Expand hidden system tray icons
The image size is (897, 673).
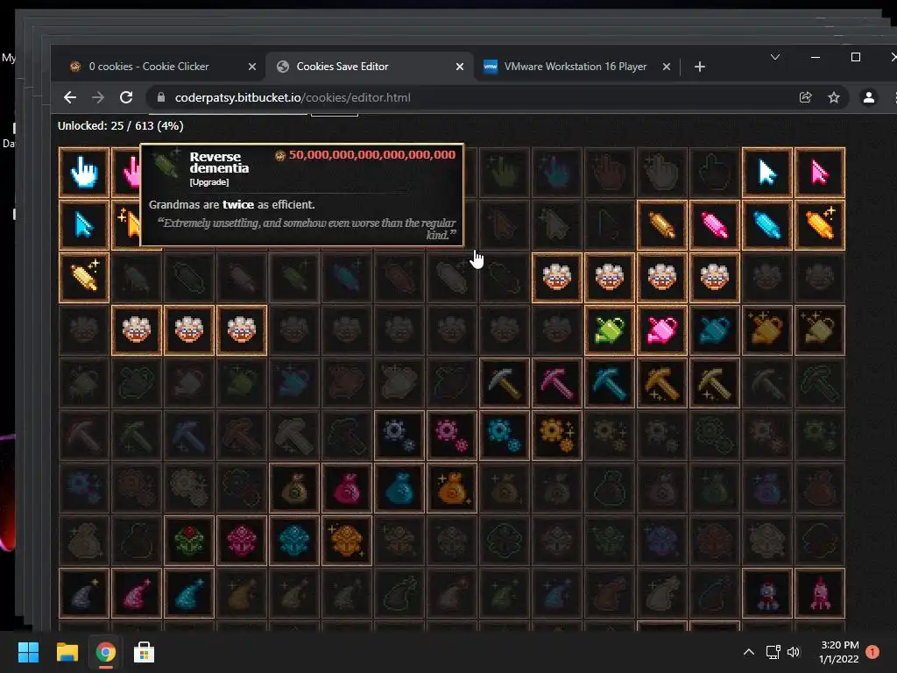[748, 652]
